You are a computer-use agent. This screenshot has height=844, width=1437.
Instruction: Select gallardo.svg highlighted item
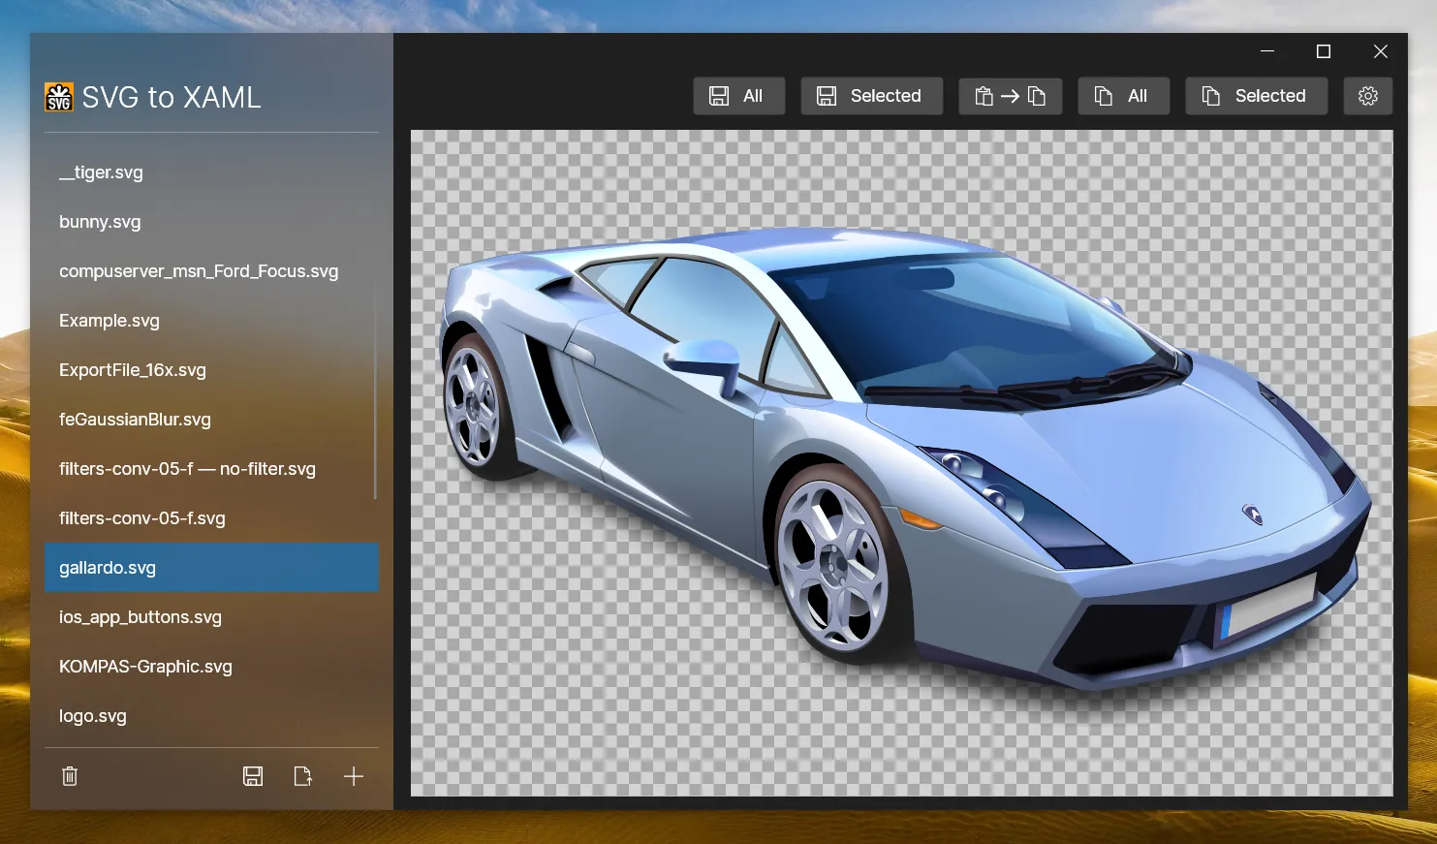[x=211, y=568]
